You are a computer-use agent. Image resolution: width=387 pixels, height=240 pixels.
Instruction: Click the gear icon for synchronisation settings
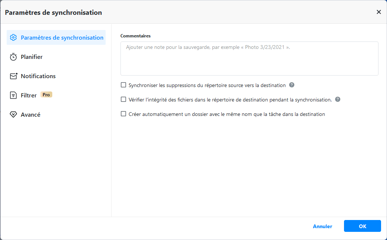(x=13, y=37)
